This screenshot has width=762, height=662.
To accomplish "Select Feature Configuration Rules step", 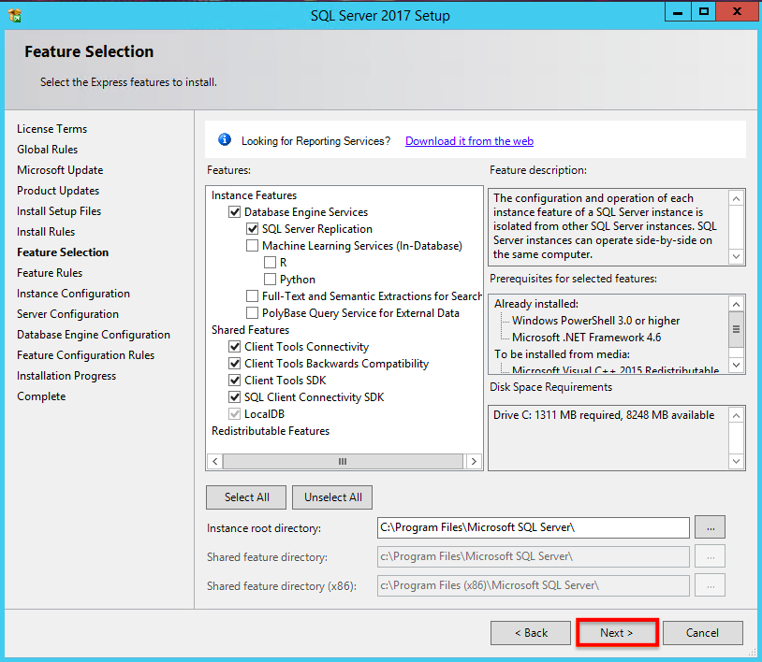I will pyautogui.click(x=85, y=355).
